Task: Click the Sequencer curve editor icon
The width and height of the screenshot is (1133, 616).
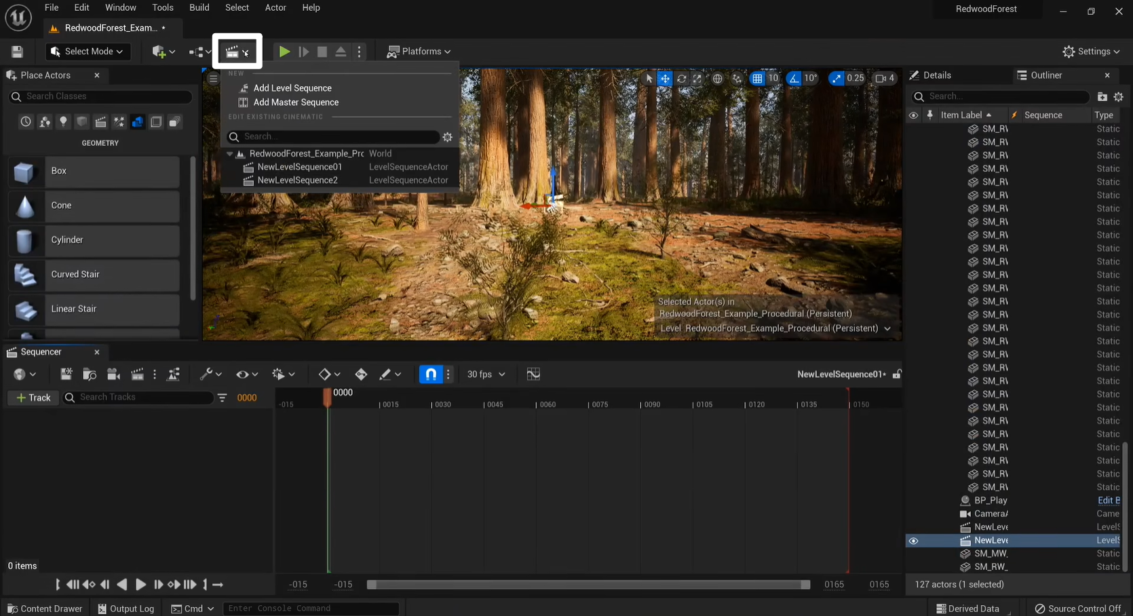Action: point(533,374)
